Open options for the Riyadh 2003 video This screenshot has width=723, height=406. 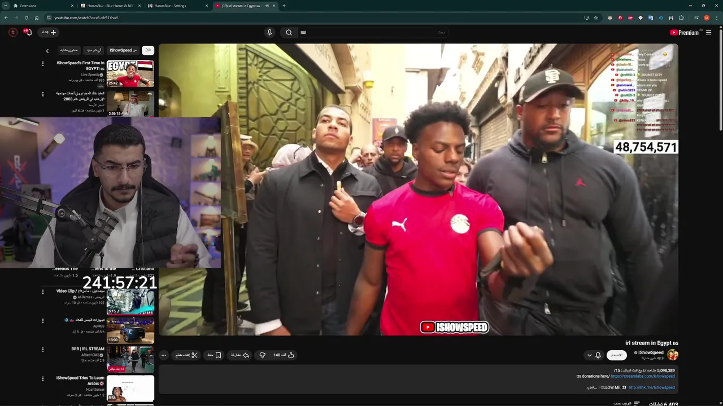42,94
